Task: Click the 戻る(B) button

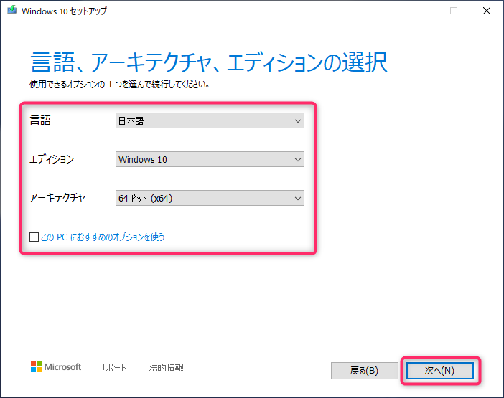Action: point(364,371)
